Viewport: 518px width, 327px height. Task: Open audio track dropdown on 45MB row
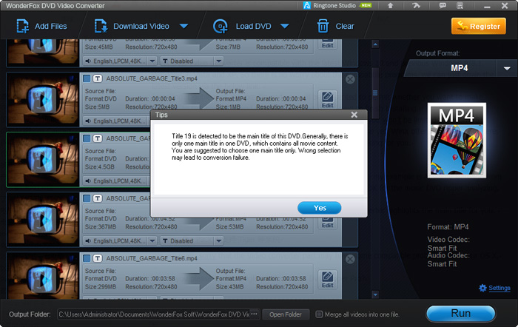tap(152, 61)
